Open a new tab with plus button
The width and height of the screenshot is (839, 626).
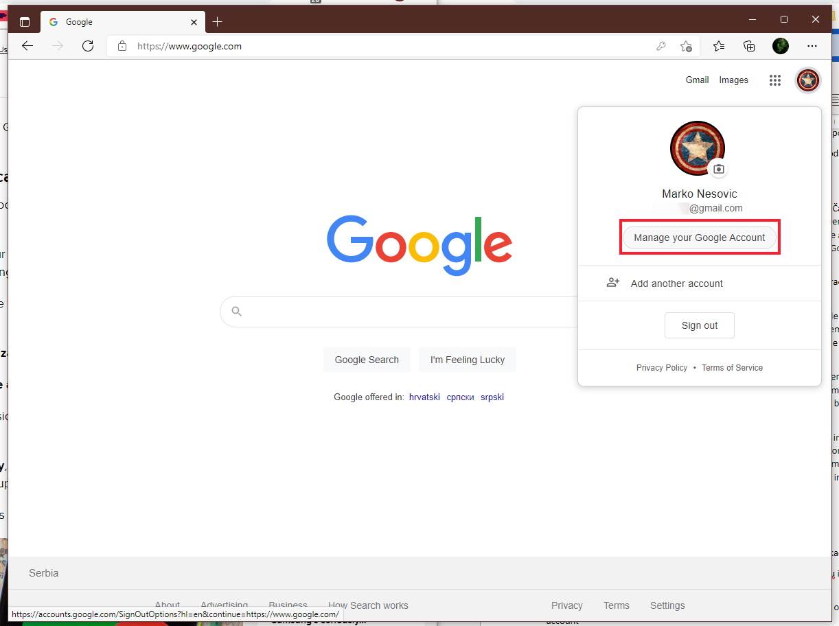(218, 21)
